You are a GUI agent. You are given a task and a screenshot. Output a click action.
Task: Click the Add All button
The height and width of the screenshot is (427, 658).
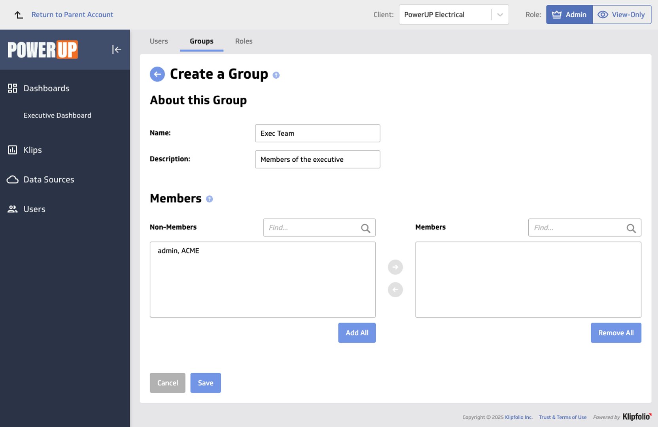356,333
